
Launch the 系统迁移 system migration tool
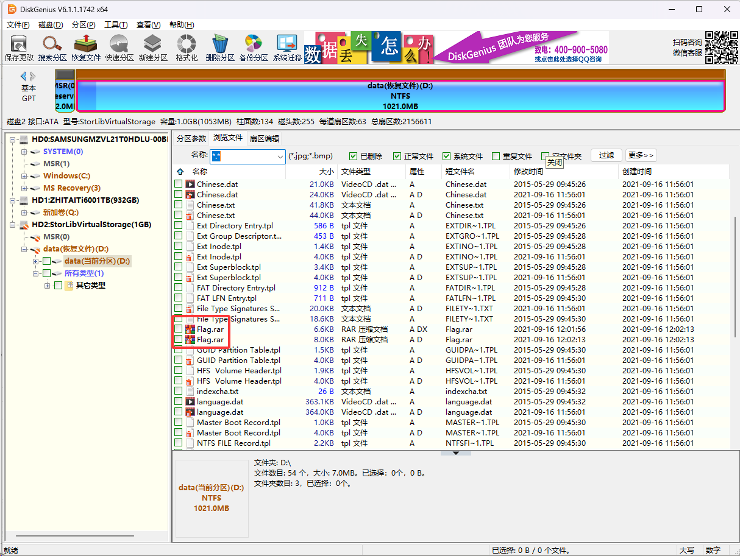click(287, 46)
